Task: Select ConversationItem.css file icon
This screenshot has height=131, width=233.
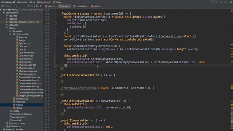Action: pos(17,77)
